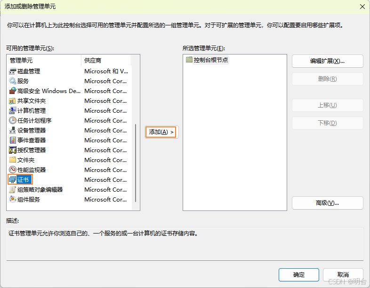Select 事件查看器 row label
This screenshot has height=288, width=370.
coord(32,140)
